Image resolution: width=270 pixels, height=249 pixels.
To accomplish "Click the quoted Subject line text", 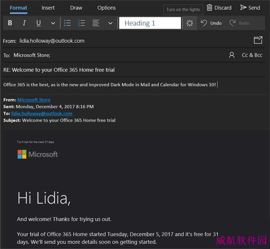I will click(59, 120).
